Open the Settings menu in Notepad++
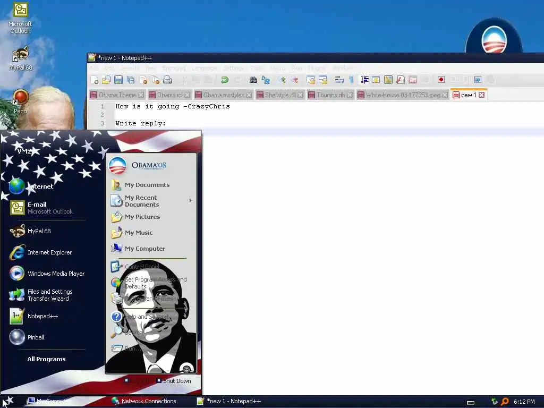 click(233, 68)
